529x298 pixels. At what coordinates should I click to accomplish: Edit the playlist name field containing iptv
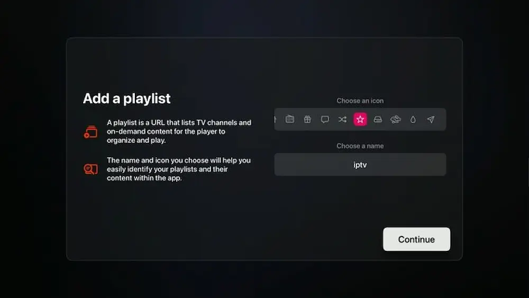coord(360,165)
